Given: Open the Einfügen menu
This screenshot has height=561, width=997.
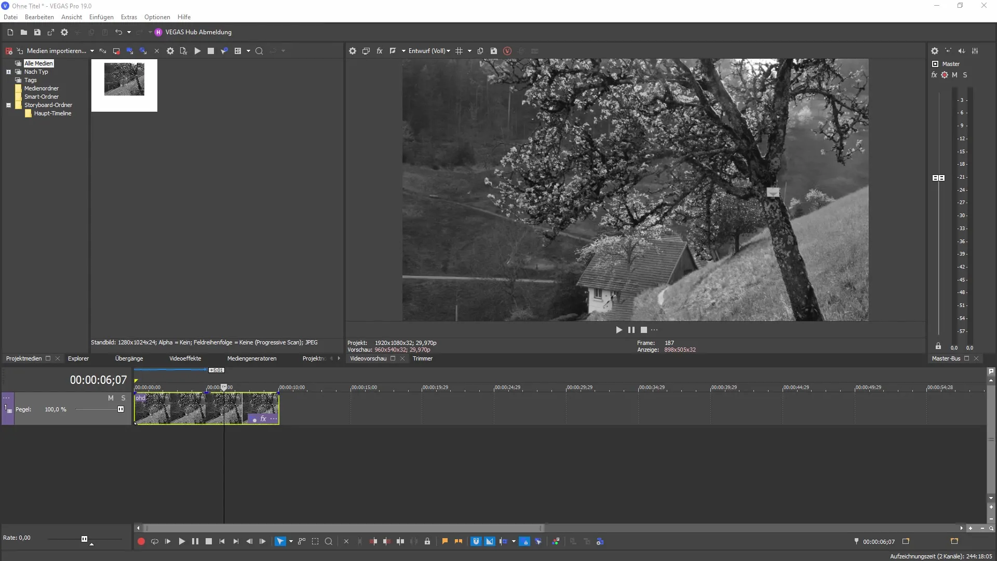Looking at the screenshot, I should [x=101, y=17].
